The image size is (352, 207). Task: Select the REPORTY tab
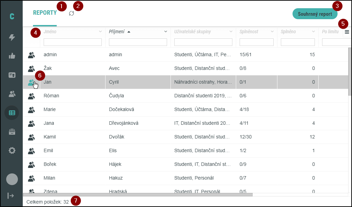[x=45, y=13]
